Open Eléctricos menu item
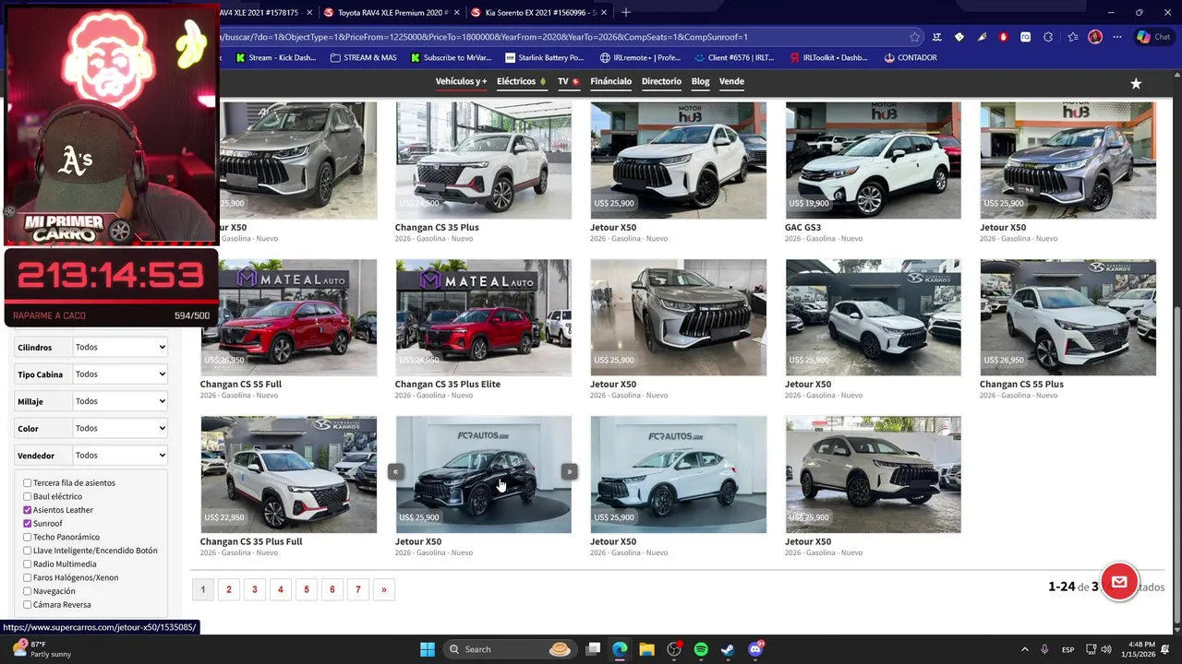This screenshot has height=664, width=1182. [x=521, y=81]
